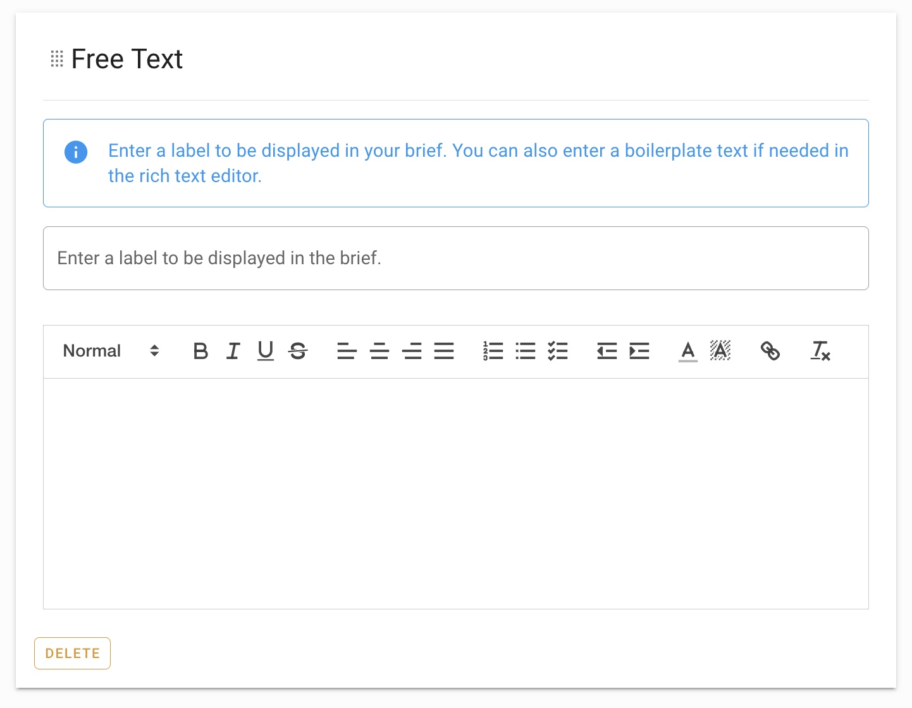Center align the text
912x708 pixels.
tap(379, 351)
